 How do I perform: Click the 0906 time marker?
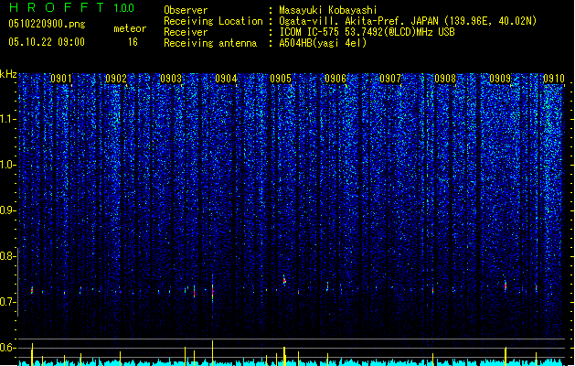tap(335, 79)
